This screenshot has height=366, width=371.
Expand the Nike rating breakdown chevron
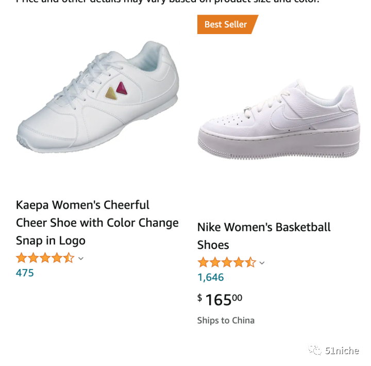262,263
